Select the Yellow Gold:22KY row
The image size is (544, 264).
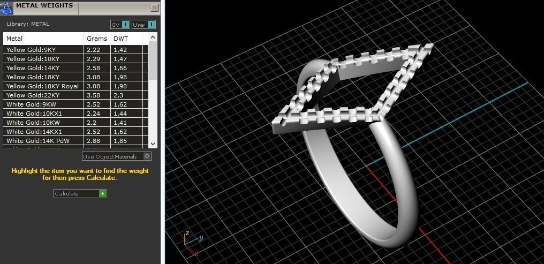[x=75, y=95]
